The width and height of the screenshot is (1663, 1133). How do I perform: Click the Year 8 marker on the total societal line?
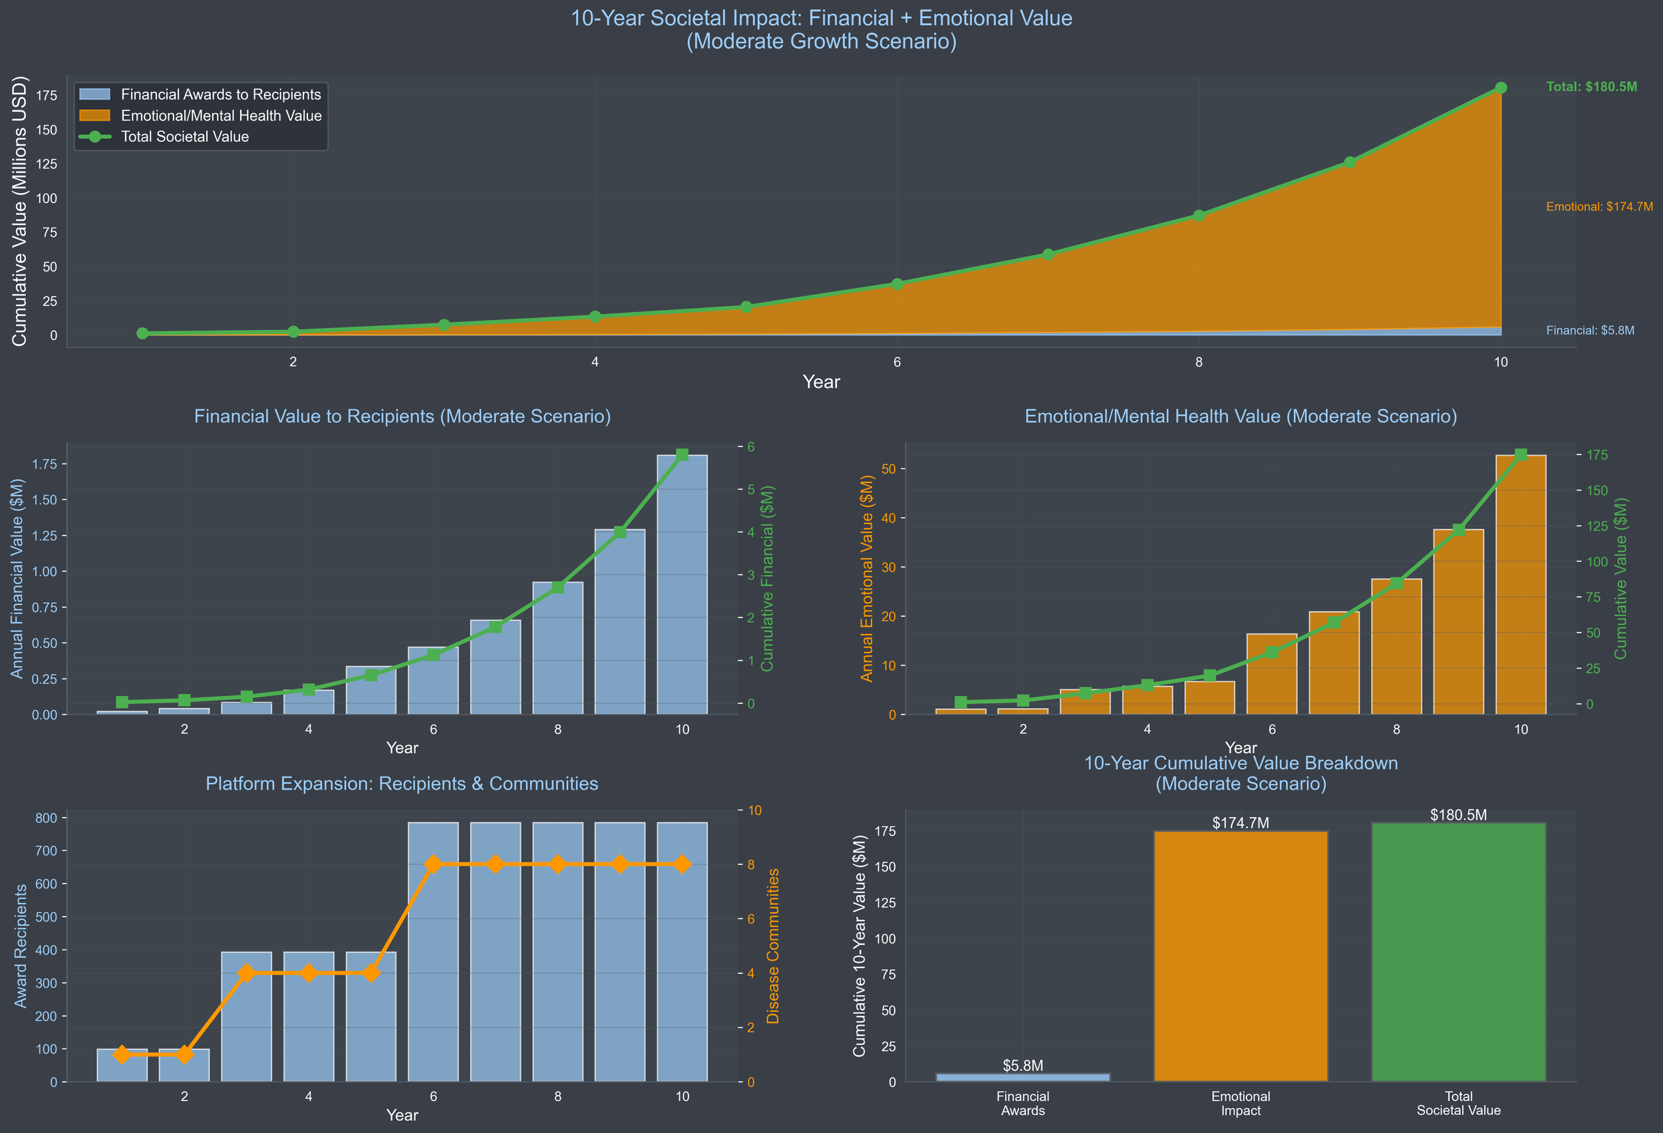(x=1199, y=216)
